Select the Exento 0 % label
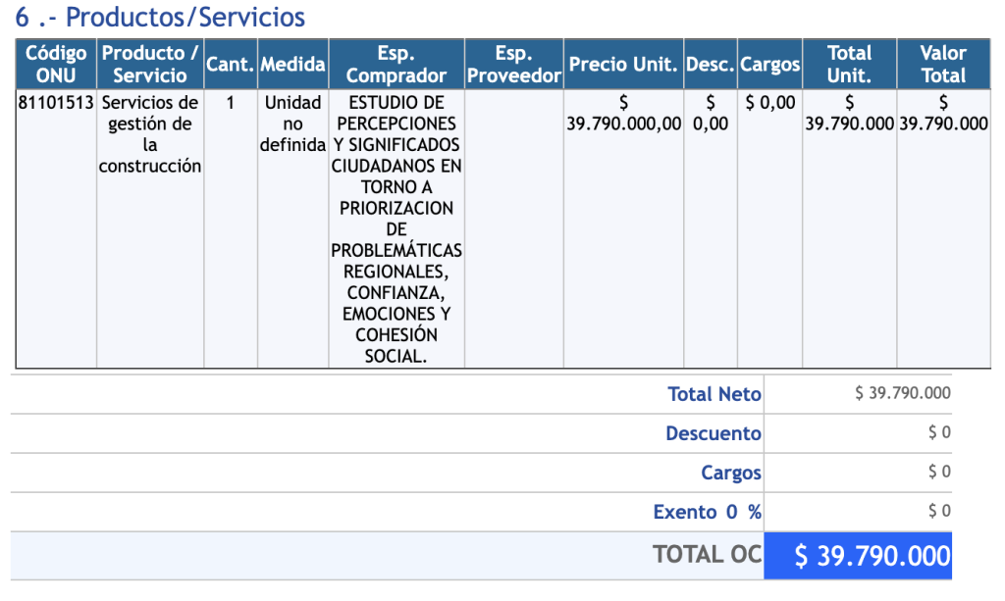The height and width of the screenshot is (601, 1005). tap(707, 512)
